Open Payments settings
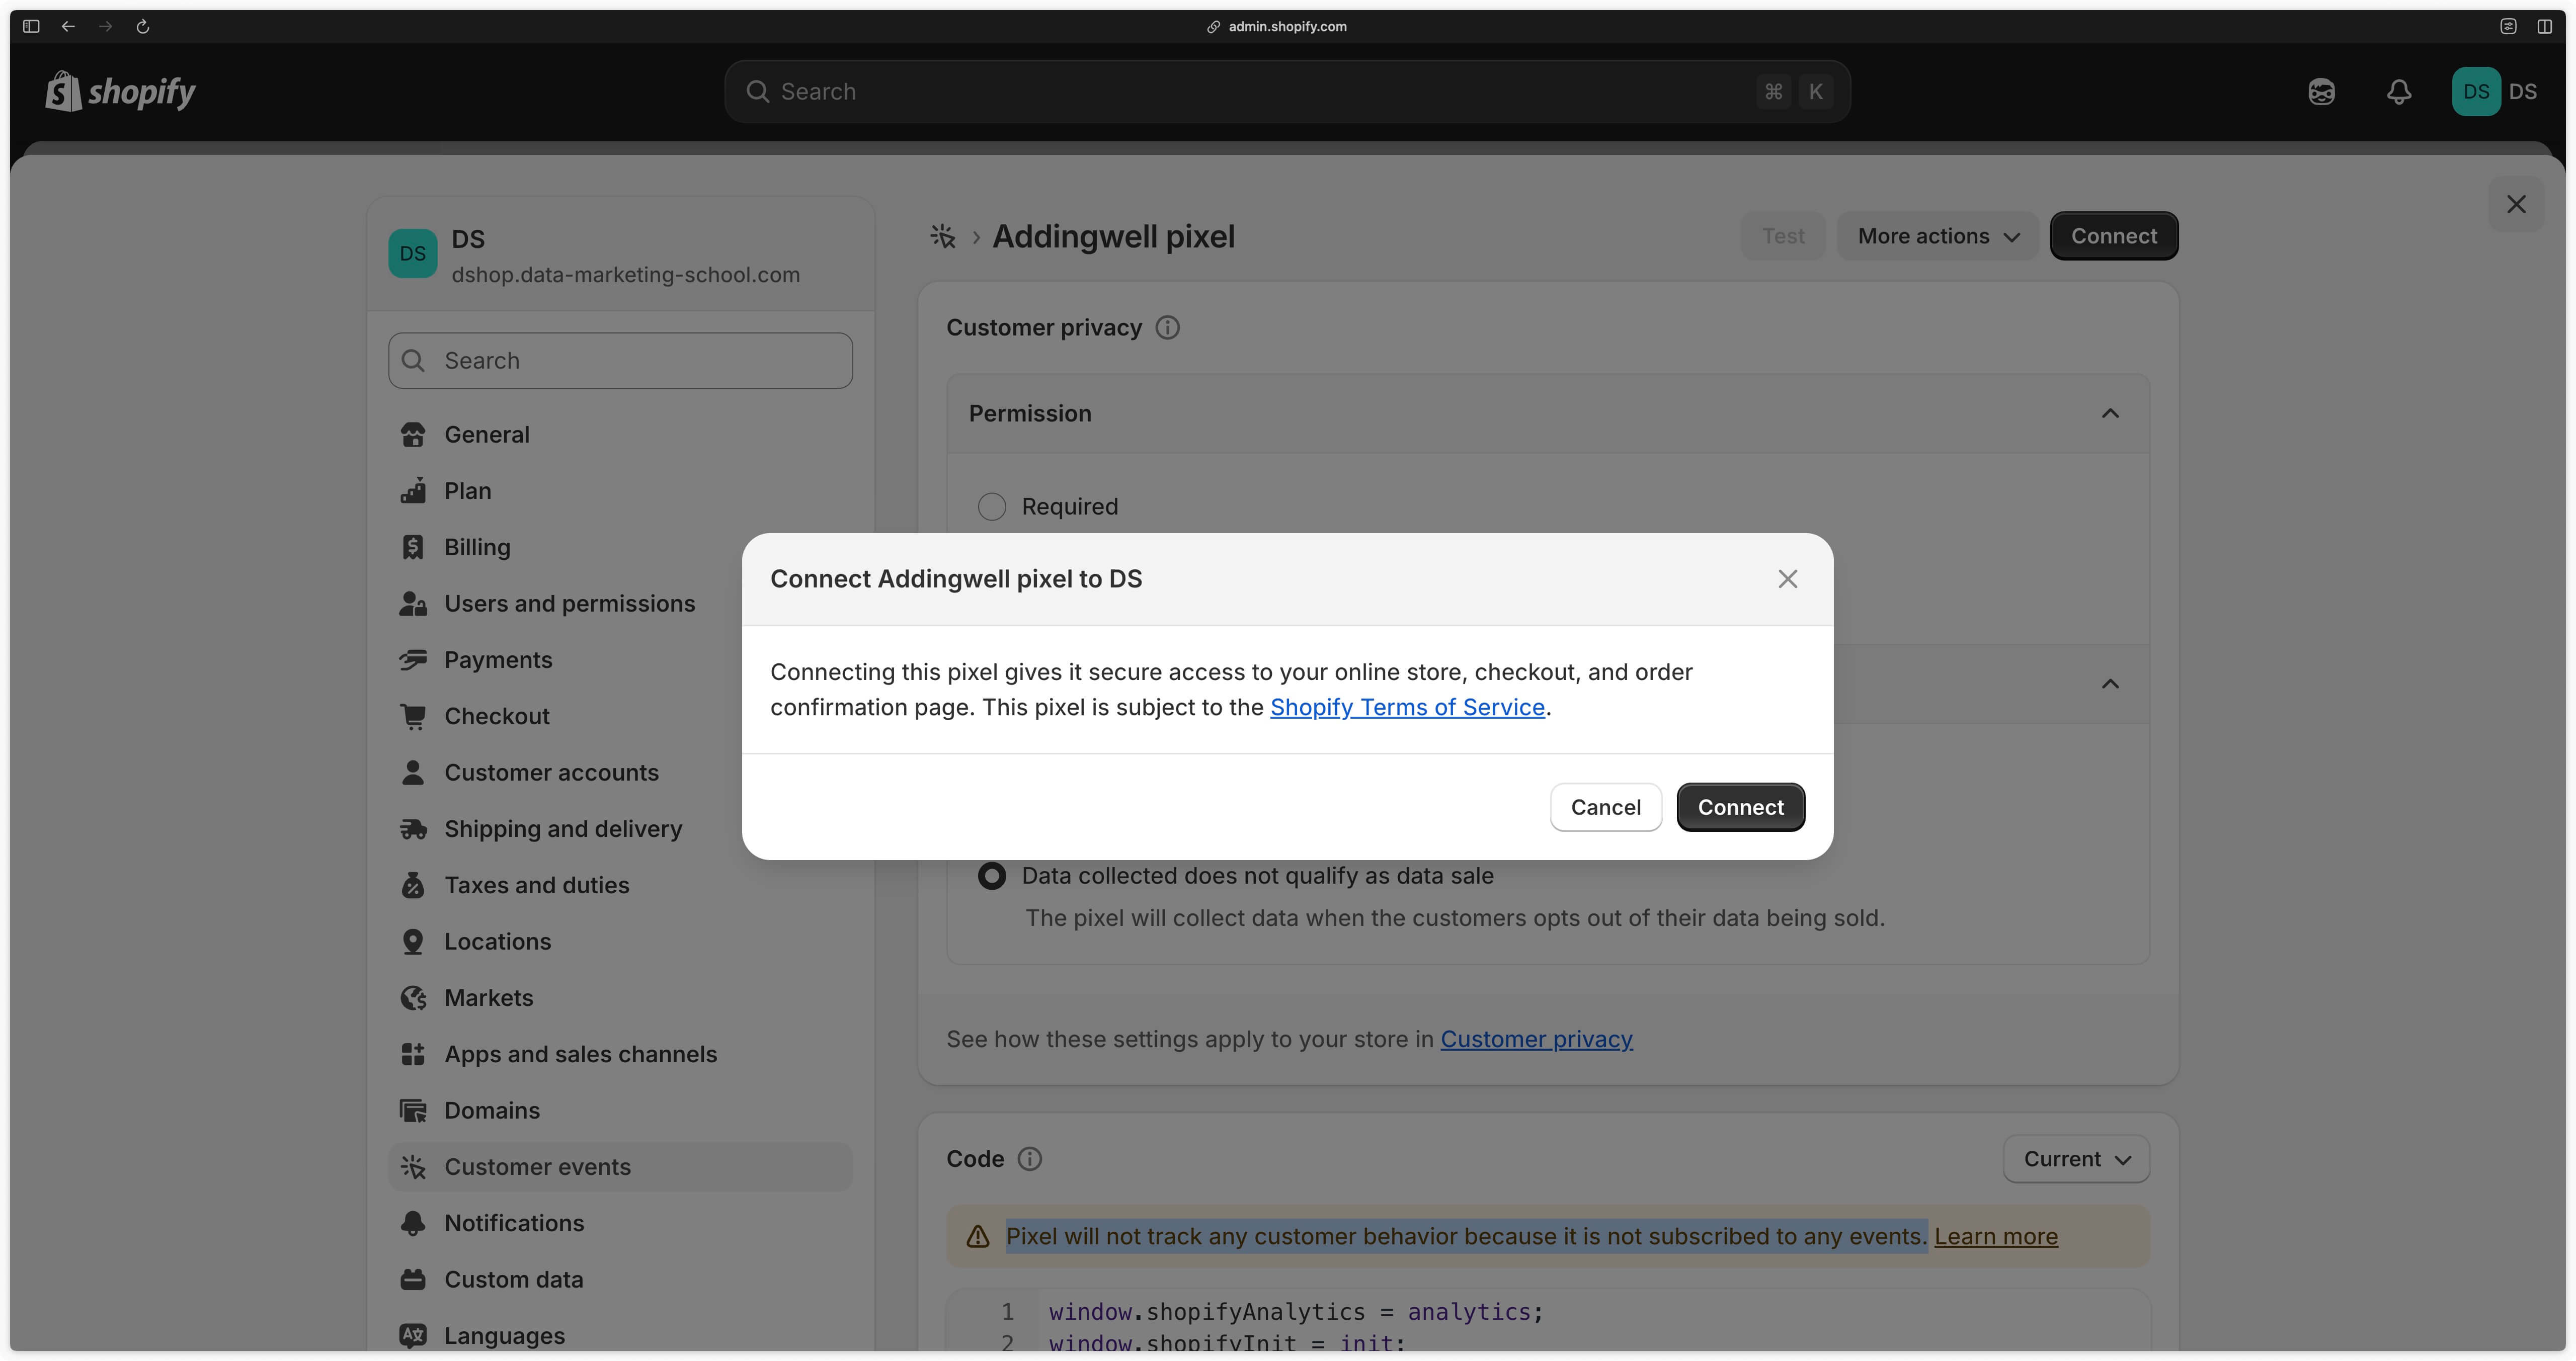This screenshot has width=2576, height=1361. pyautogui.click(x=620, y=660)
